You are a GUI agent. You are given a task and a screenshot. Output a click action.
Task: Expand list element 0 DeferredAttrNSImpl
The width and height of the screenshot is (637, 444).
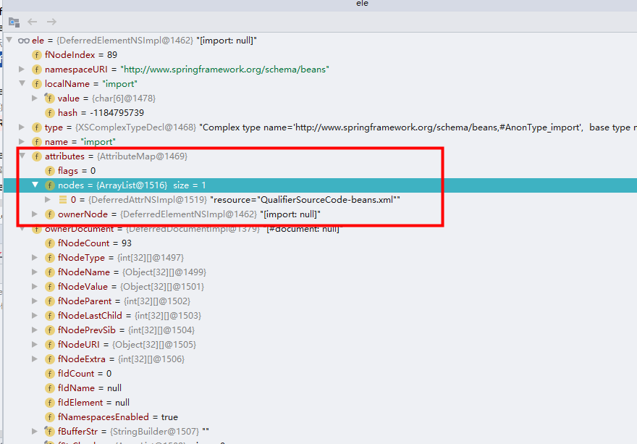(x=48, y=200)
